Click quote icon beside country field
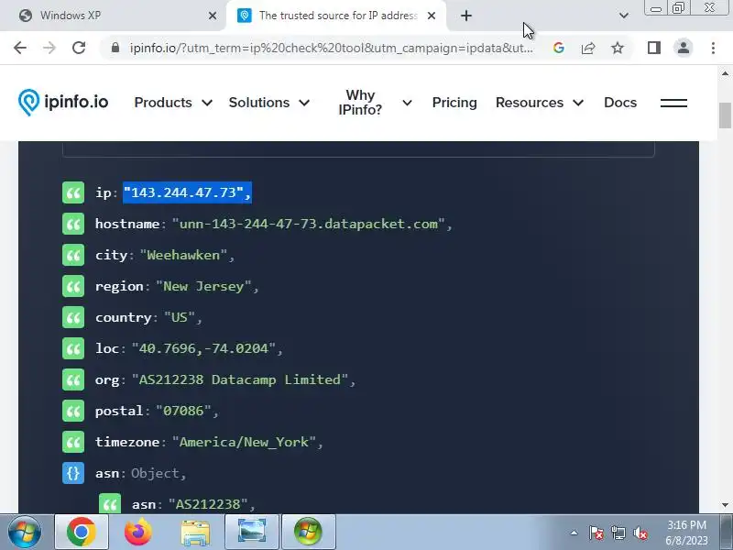Screen dimensions: 733x550 click(73, 317)
